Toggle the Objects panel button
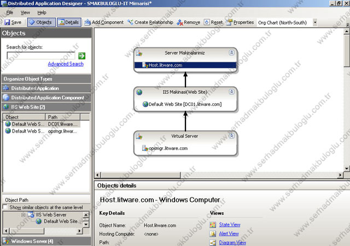 tap(42, 22)
